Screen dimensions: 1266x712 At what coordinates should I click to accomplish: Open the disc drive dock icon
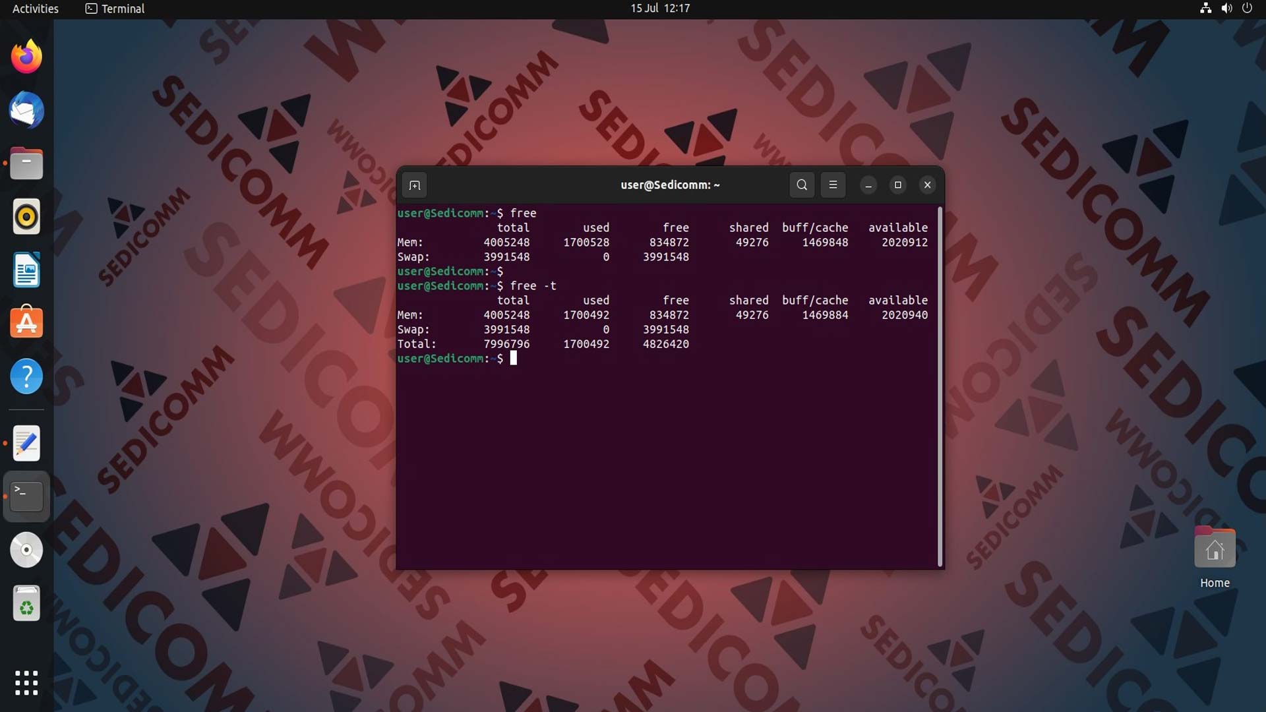(26, 550)
